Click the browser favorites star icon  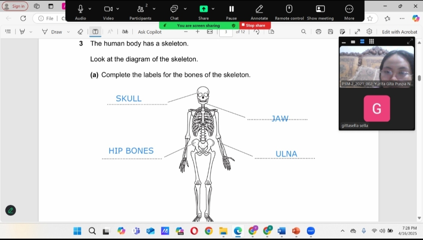(x=370, y=18)
